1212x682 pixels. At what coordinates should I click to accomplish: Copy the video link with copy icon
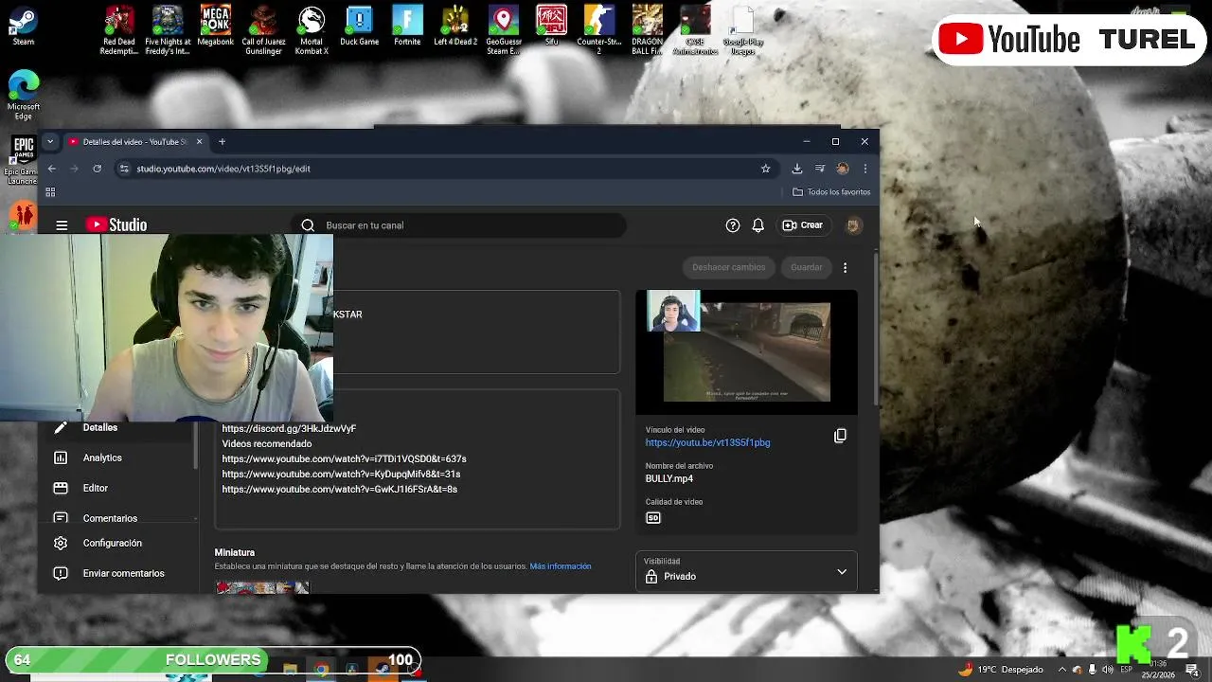840,436
